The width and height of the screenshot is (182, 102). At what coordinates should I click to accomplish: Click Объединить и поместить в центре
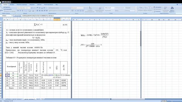pyautogui.click(x=59, y=11)
